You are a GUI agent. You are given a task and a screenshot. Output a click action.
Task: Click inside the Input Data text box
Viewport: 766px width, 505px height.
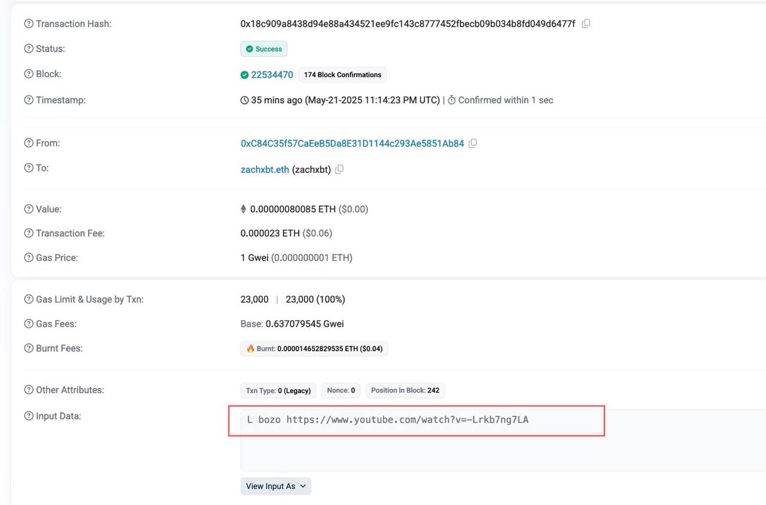tap(503, 449)
